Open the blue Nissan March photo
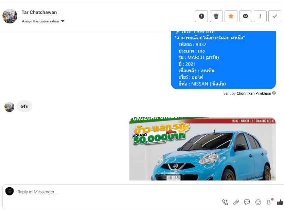Viewport: 284px width, 210px height. pyautogui.click(x=202, y=149)
